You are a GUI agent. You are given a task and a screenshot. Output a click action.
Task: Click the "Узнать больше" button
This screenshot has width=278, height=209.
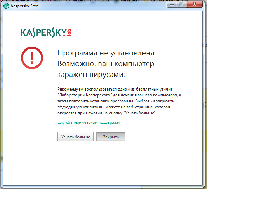[x=75, y=137]
